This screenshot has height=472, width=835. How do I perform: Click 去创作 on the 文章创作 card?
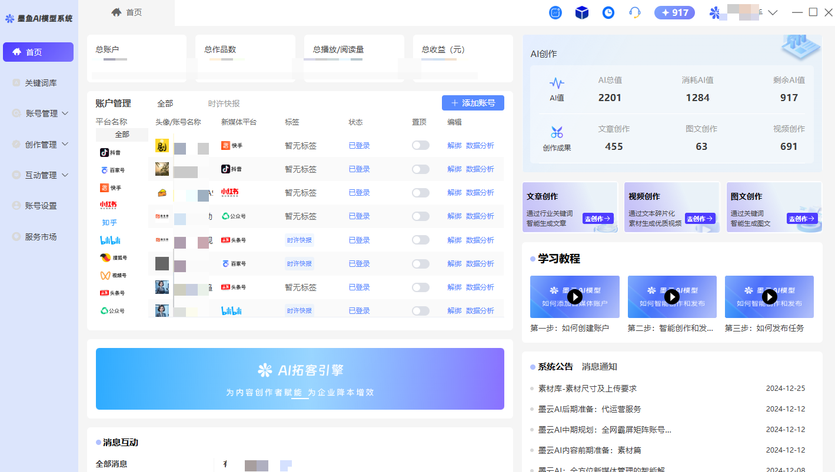tap(598, 219)
